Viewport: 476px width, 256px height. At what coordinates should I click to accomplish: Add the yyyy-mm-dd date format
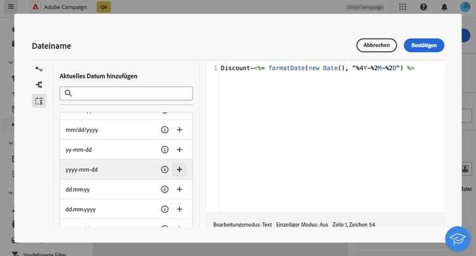tap(180, 169)
